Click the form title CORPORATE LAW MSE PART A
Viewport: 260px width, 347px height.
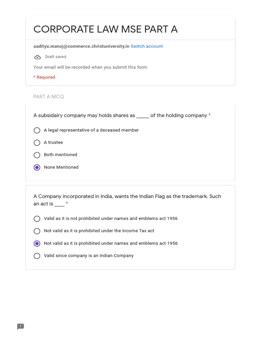[105, 29]
